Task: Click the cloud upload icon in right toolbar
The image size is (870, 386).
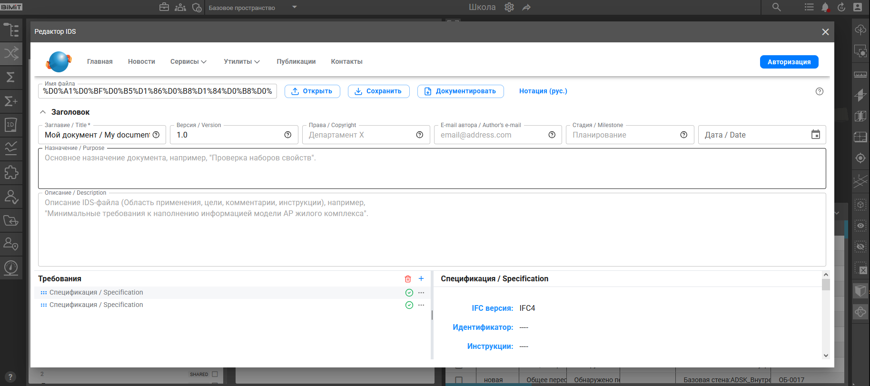Action: point(860,30)
